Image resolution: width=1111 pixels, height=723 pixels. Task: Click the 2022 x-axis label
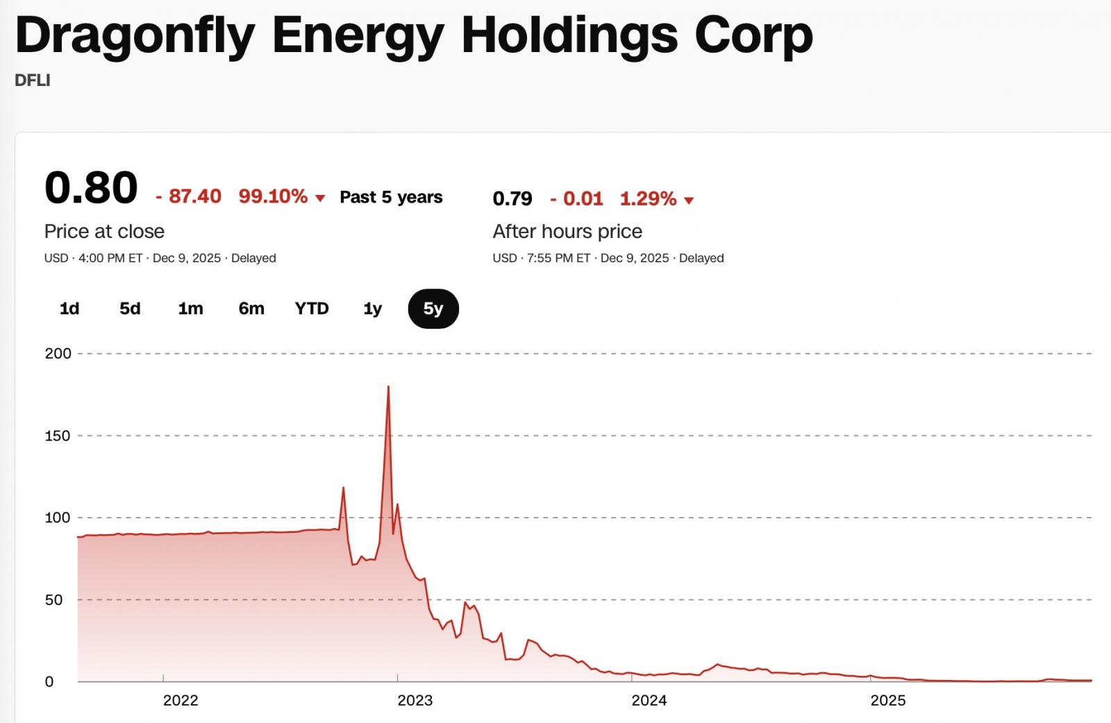point(181,701)
